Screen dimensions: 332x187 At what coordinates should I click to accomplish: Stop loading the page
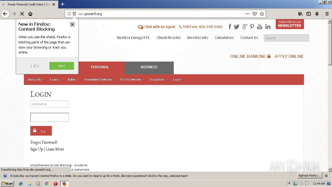[22, 14]
